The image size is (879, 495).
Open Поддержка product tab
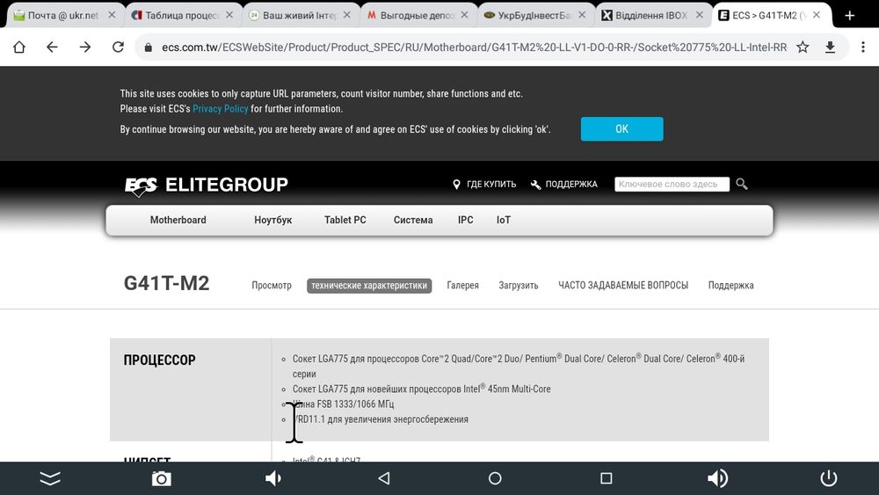point(730,286)
